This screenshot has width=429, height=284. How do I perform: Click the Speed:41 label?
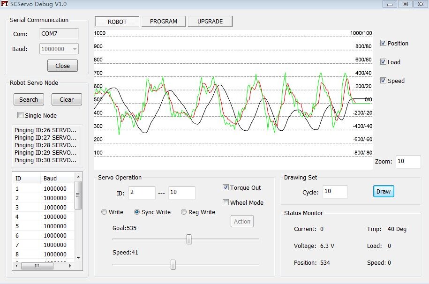125,252
